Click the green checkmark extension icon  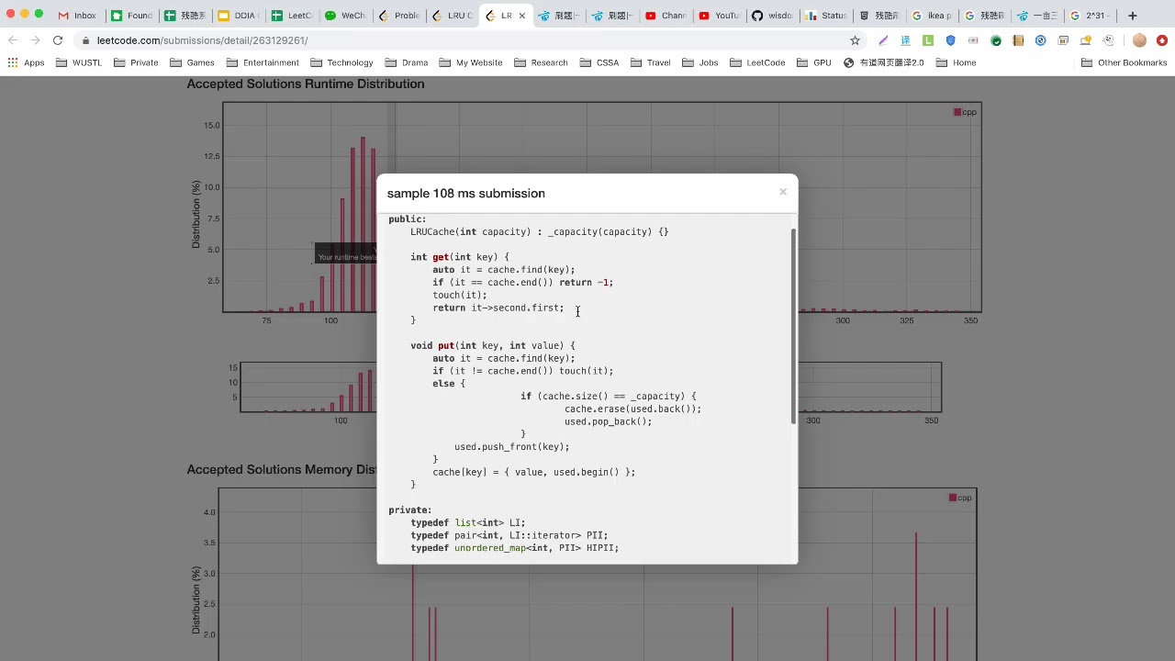coord(996,40)
